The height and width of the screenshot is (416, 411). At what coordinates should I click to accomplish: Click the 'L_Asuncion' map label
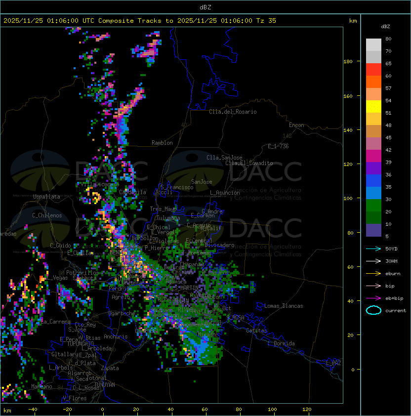(225, 193)
